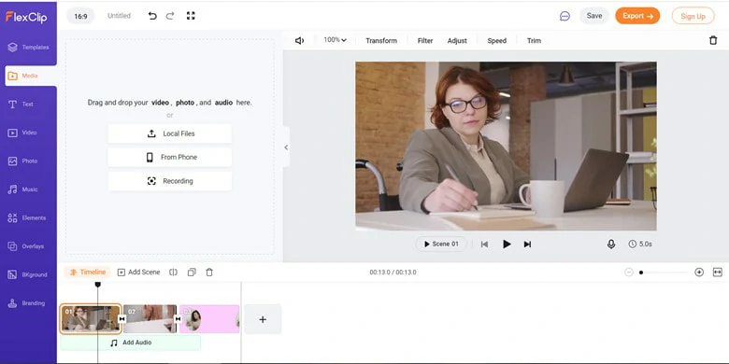729x364 pixels.
Task: Open the Branding sidebar section
Action: pyautogui.click(x=26, y=303)
